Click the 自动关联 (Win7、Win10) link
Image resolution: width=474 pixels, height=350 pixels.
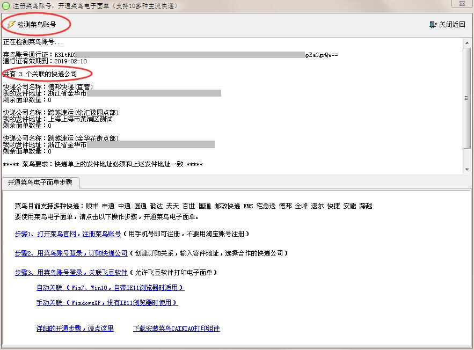point(111,288)
